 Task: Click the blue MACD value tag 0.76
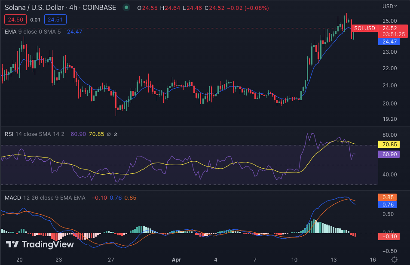pyautogui.click(x=388, y=204)
